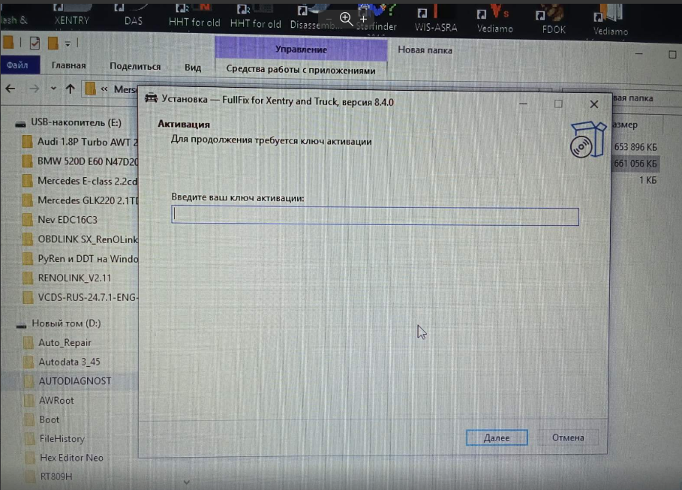Open Mercedes GLK220 2.1T folder
The width and height of the screenshot is (682, 490).
pos(80,200)
